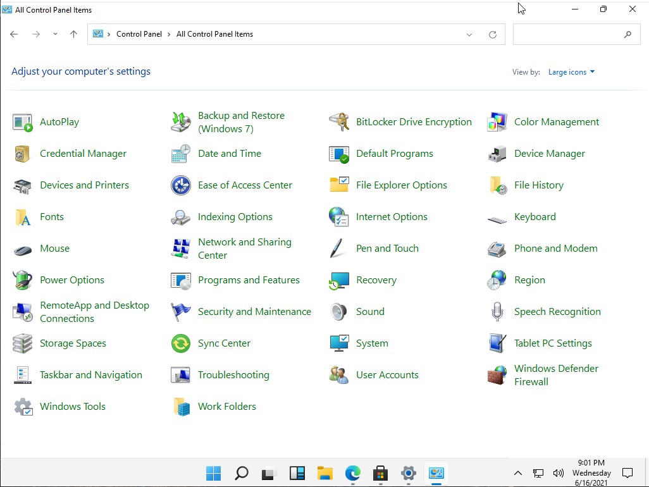Launch the Network and Sharing Center
Screen dimensions: 649x487
point(245,248)
